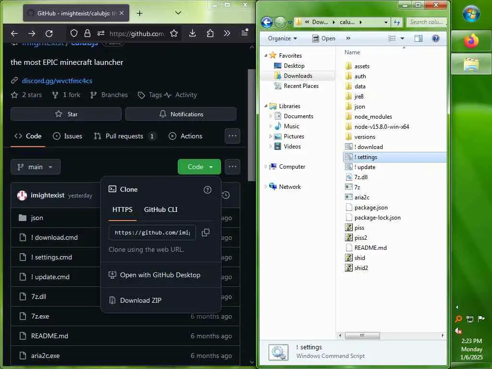This screenshot has width=492, height=369.
Task: Switch to Explorer taskbar button
Action: 471,64
